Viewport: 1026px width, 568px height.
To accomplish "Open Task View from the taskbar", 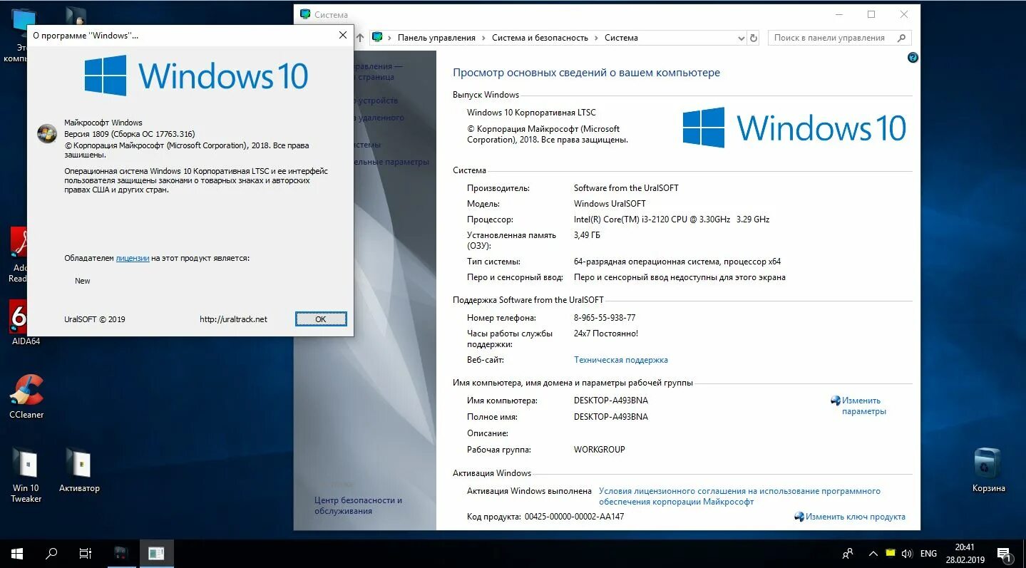I will (86, 553).
